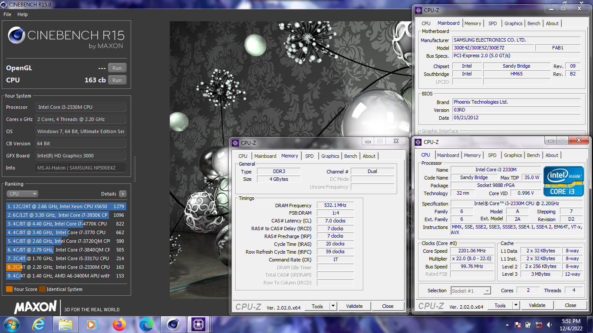Image resolution: width=593 pixels, height=333 pixels.
Task: Switch to CPU-Z via its taskbar icon
Action: 198,324
